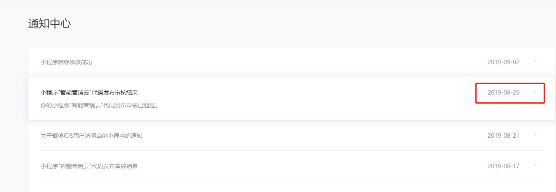Click the date 2019-09-02

point(503,62)
